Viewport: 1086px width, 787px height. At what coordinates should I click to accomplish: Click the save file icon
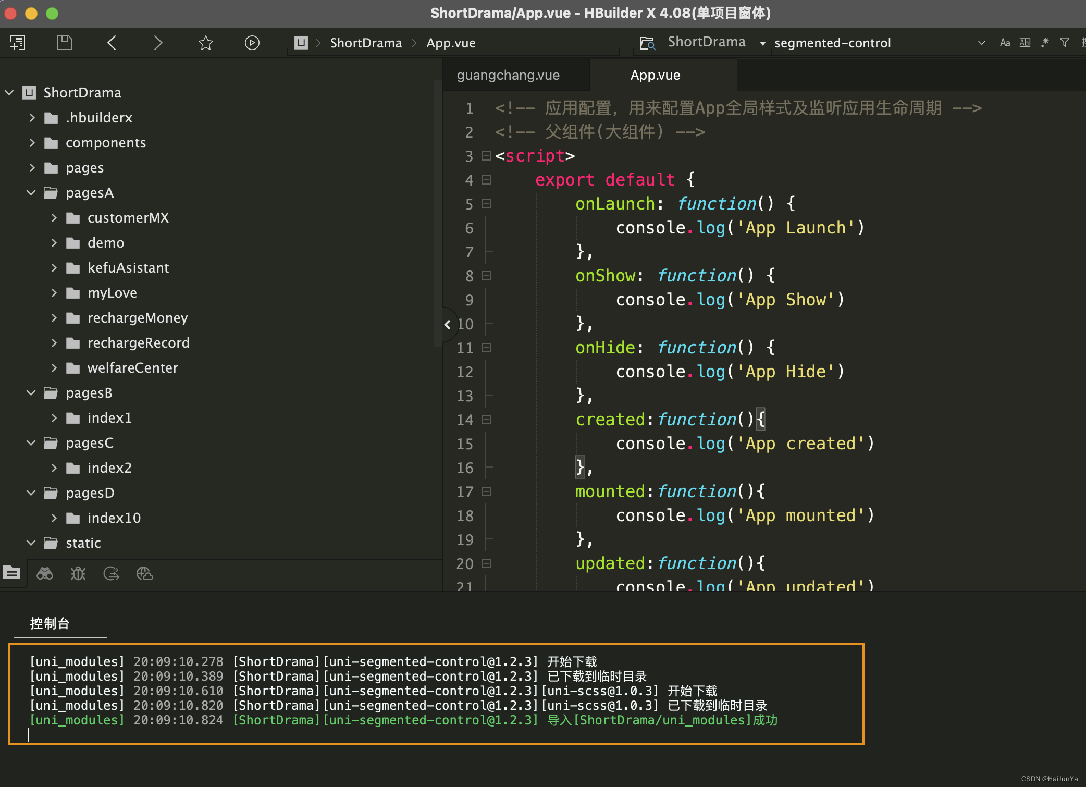click(63, 43)
